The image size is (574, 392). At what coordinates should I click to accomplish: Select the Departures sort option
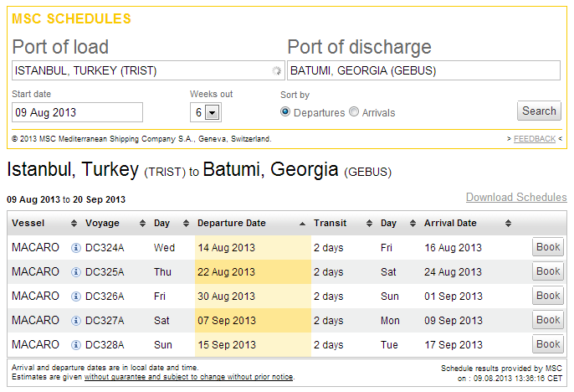click(285, 112)
